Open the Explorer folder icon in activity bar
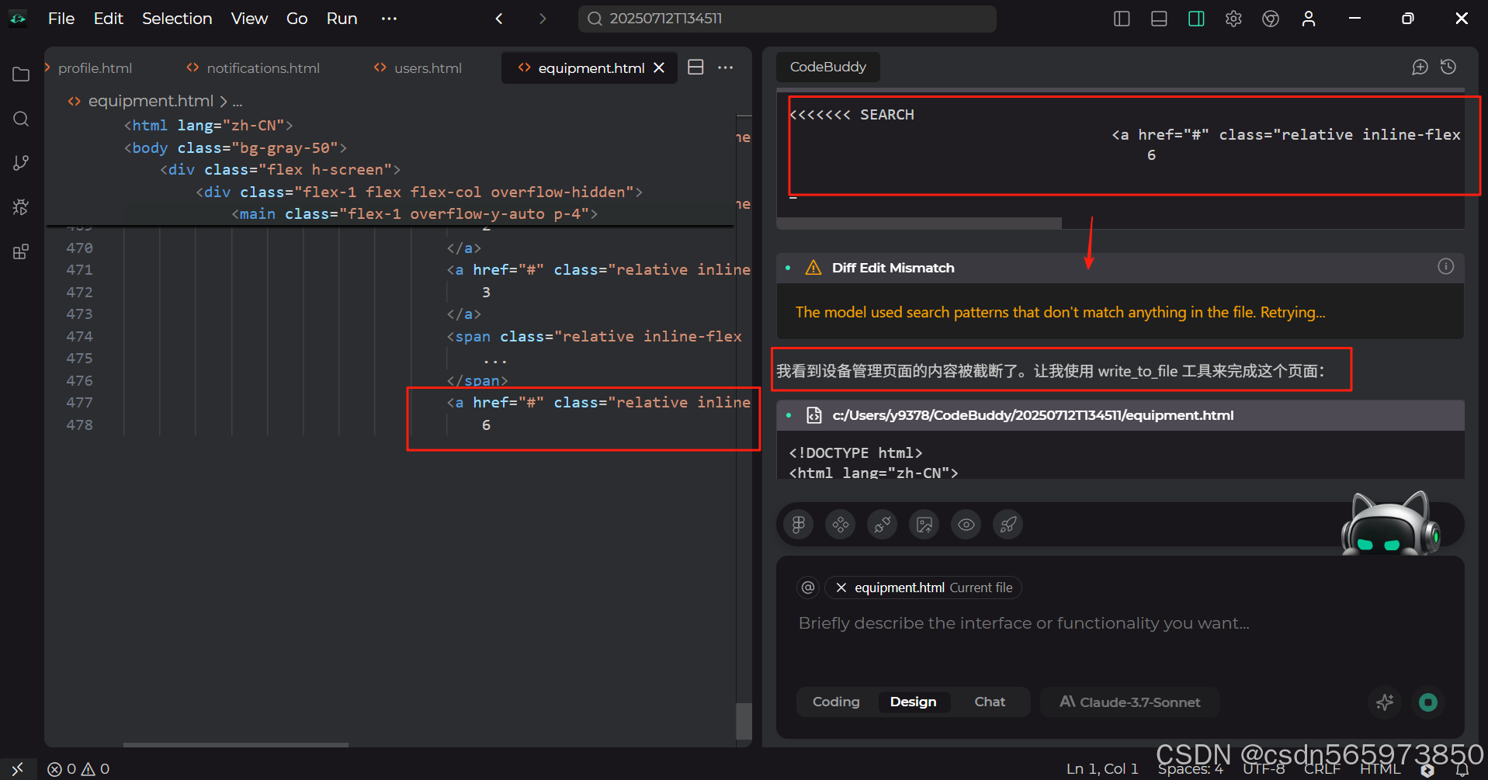Screen dimensions: 1488x780 coord(21,75)
